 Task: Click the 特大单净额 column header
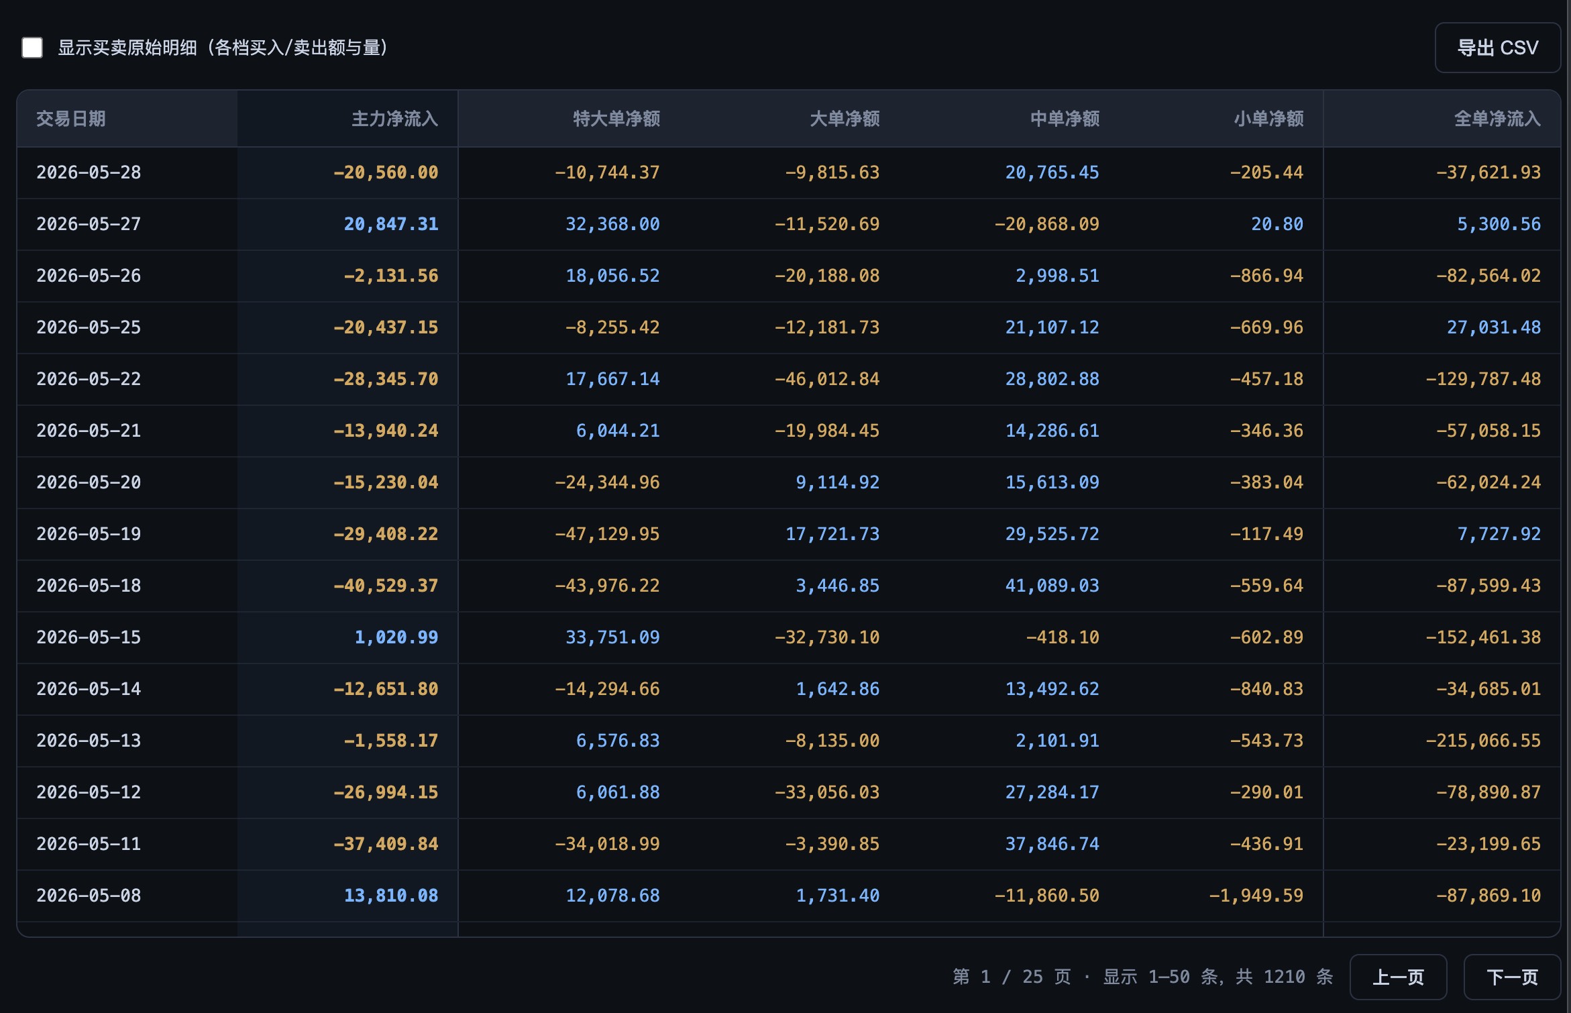click(x=616, y=119)
